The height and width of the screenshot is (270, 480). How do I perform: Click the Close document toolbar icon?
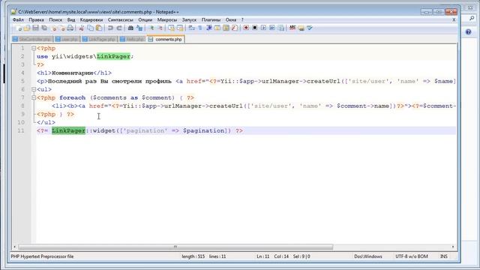tap(53, 28)
